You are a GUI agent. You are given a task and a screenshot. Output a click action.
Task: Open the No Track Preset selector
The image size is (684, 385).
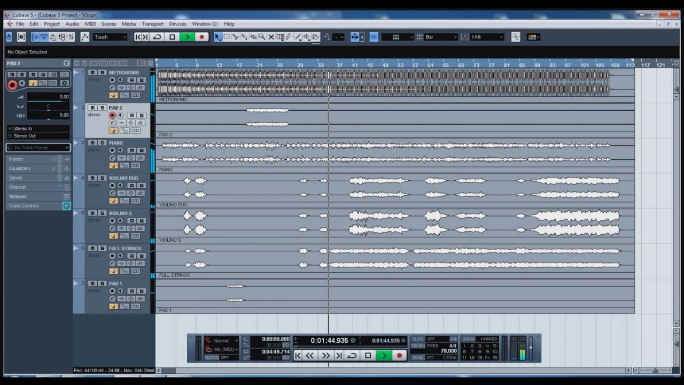click(38, 148)
